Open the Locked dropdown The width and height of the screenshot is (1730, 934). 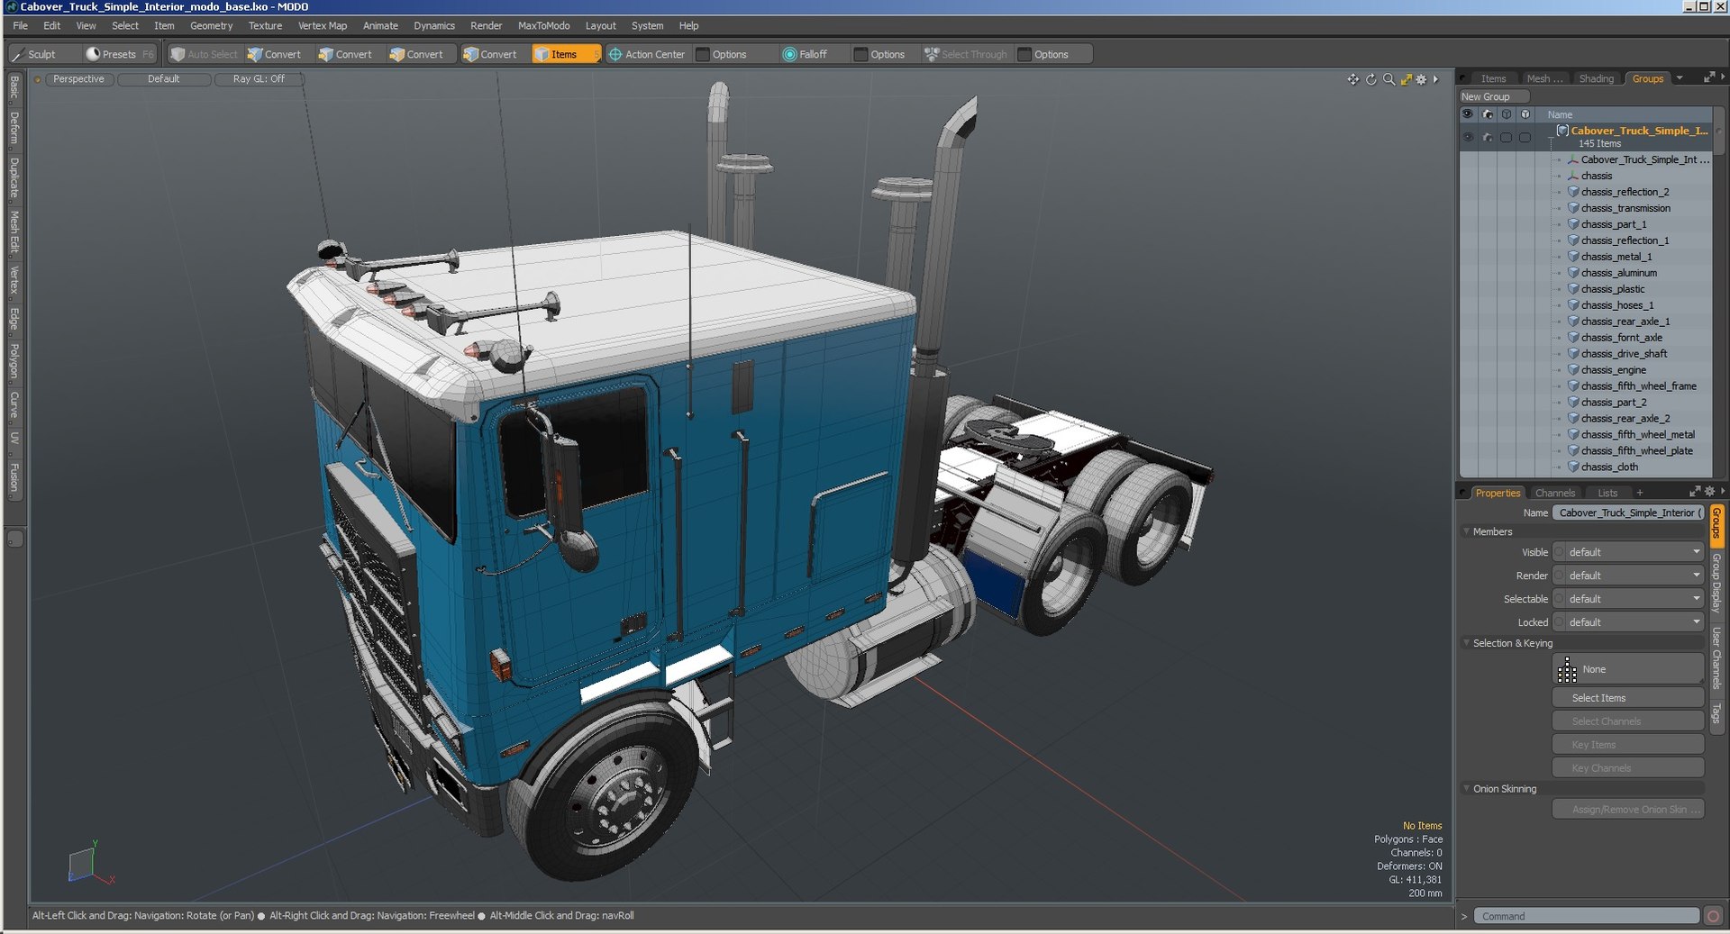click(1634, 622)
